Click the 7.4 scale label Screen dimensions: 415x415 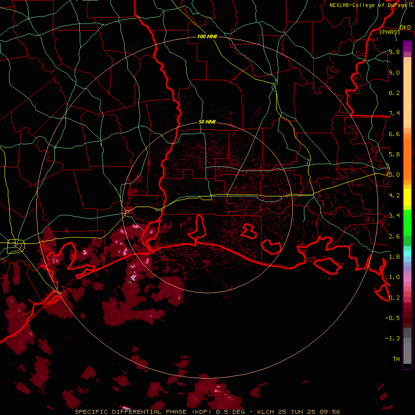pos(394,113)
